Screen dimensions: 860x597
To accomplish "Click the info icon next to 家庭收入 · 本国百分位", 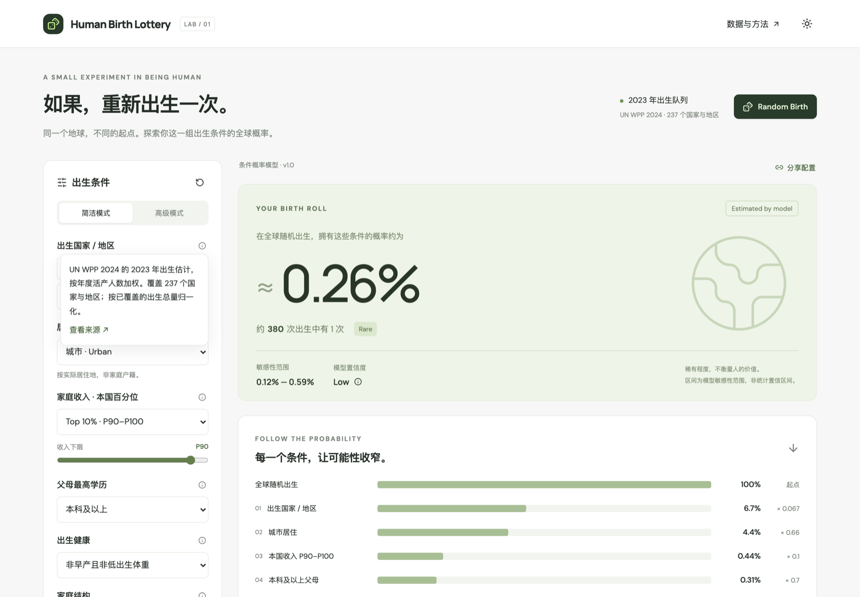I will (202, 397).
